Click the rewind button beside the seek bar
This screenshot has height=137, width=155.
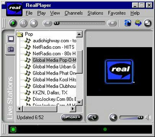point(47,23)
